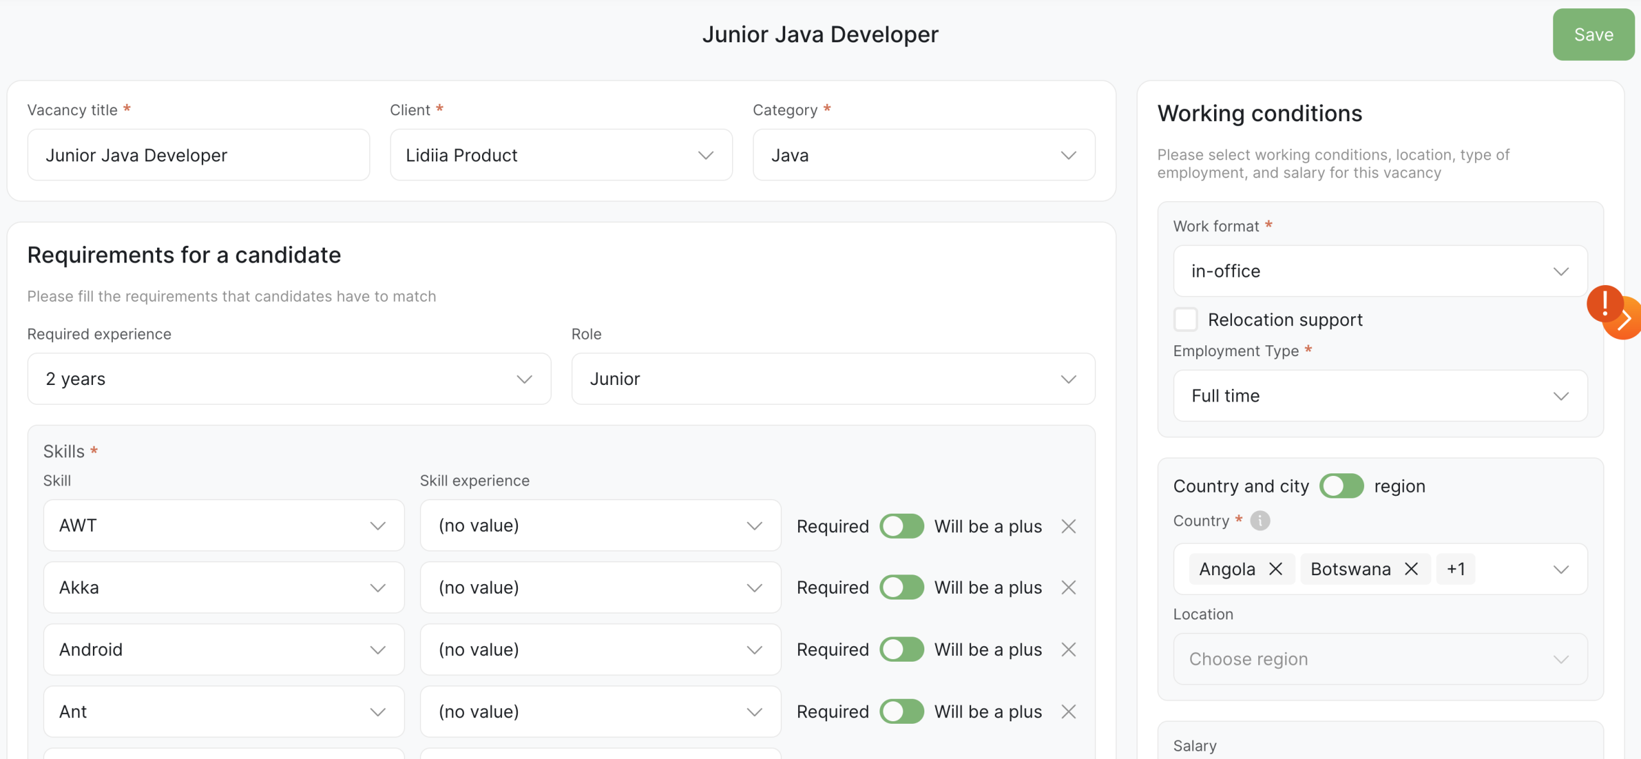Click the Country info icon

[x=1260, y=521]
